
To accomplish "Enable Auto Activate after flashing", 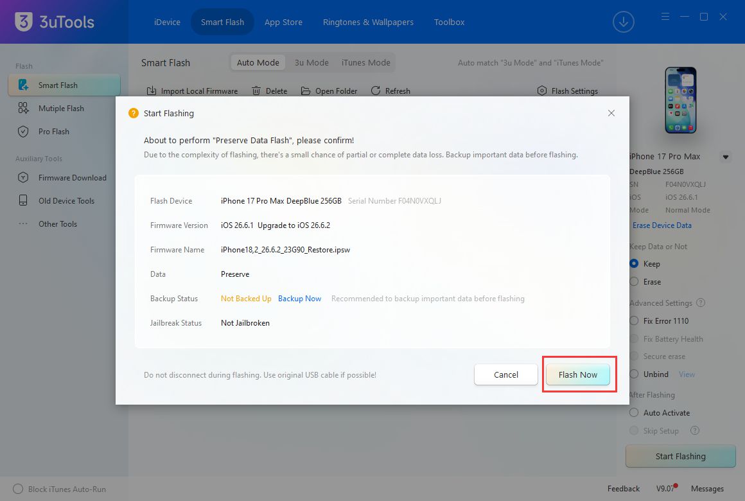I will coord(634,412).
